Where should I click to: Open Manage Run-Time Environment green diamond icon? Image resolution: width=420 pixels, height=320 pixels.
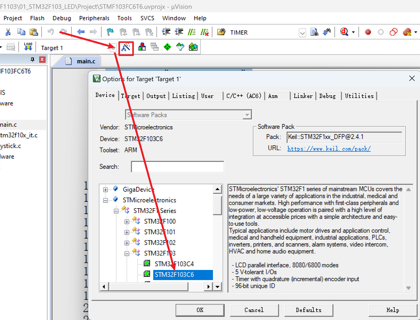click(167, 47)
